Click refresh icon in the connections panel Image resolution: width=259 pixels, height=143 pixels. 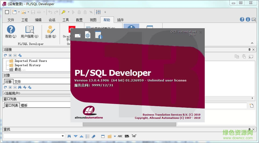pyautogui.click(x=5, y=55)
